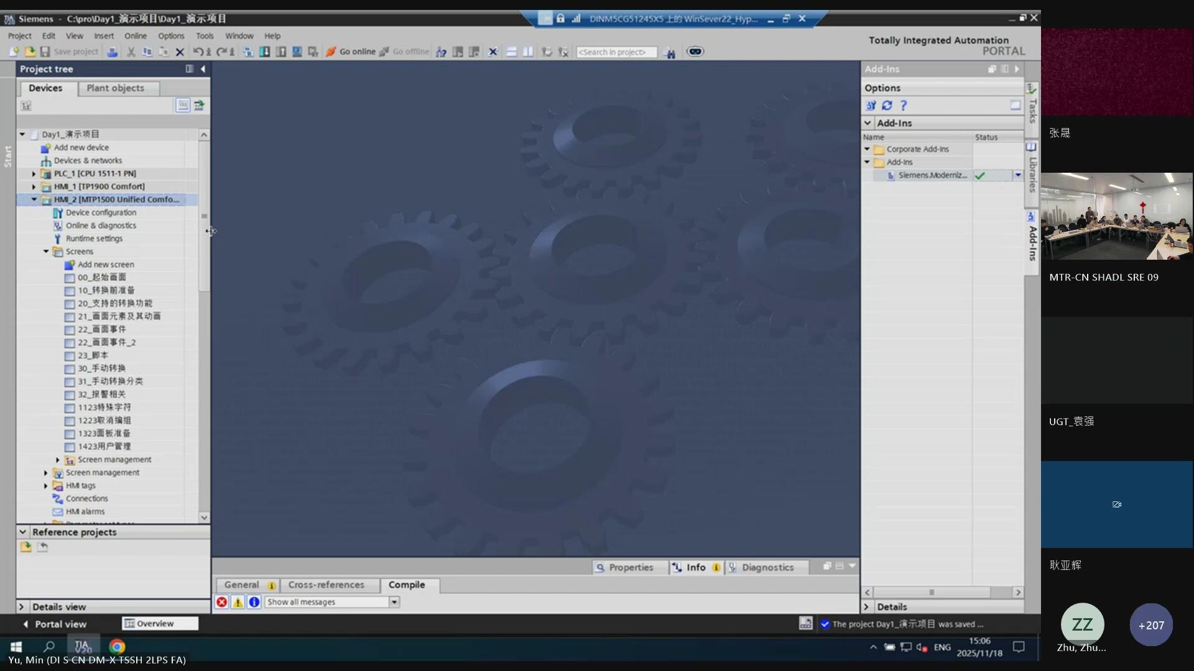The width and height of the screenshot is (1194, 671).
Task: Click the Add-Ins help question mark
Action: [x=904, y=106]
